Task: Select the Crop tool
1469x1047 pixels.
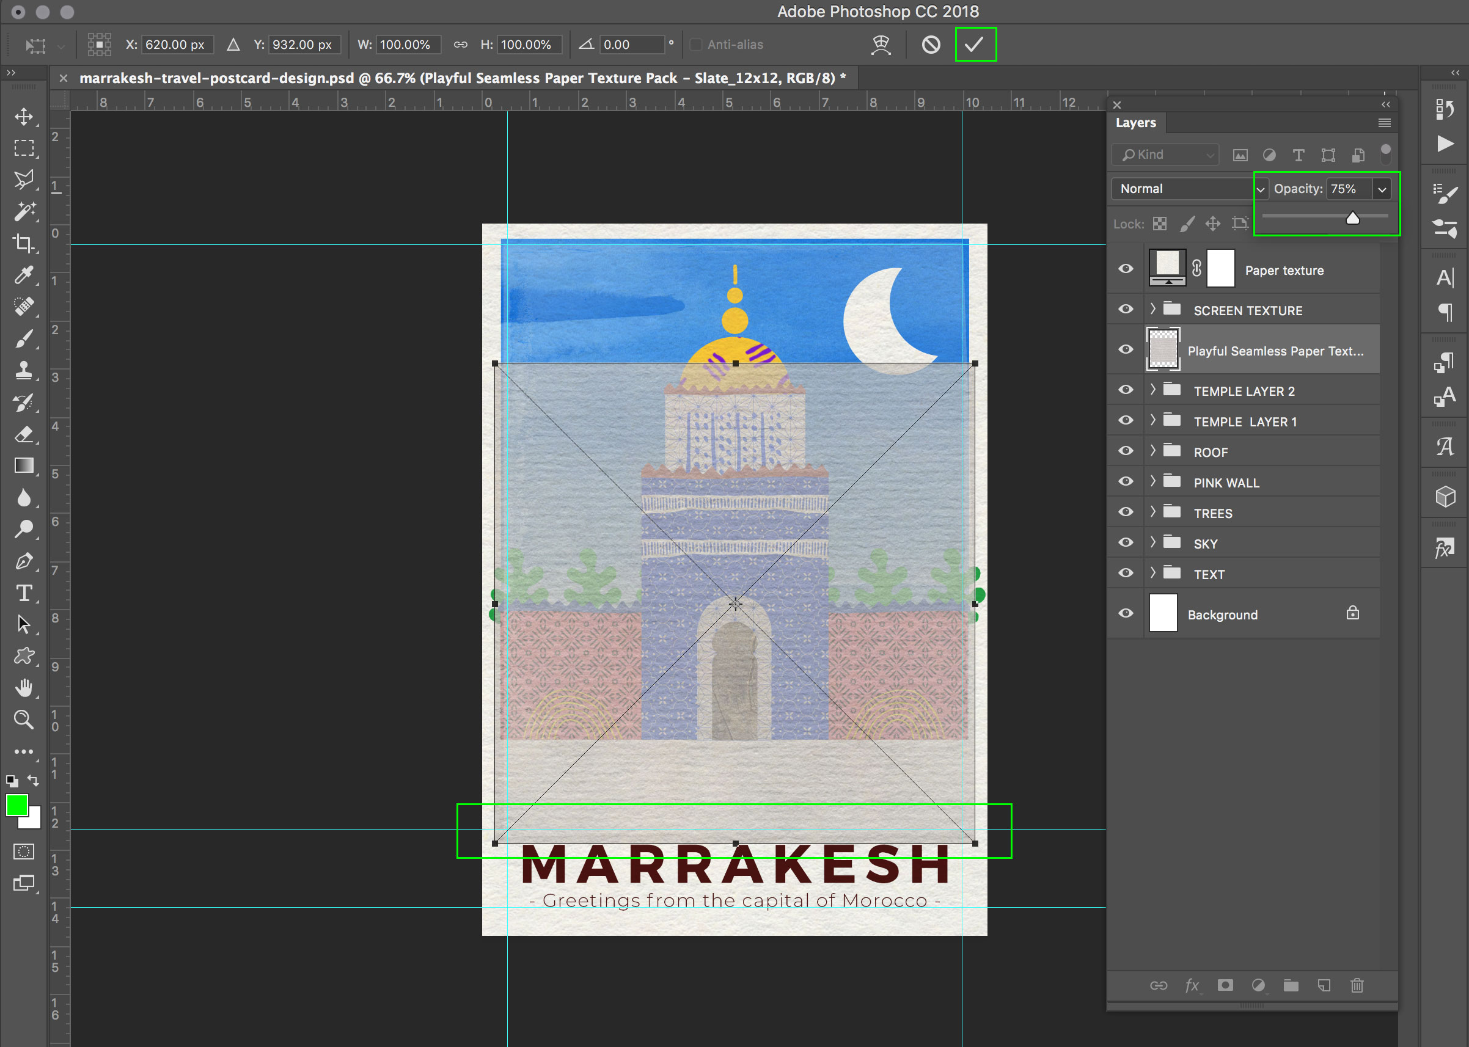Action: (x=24, y=243)
